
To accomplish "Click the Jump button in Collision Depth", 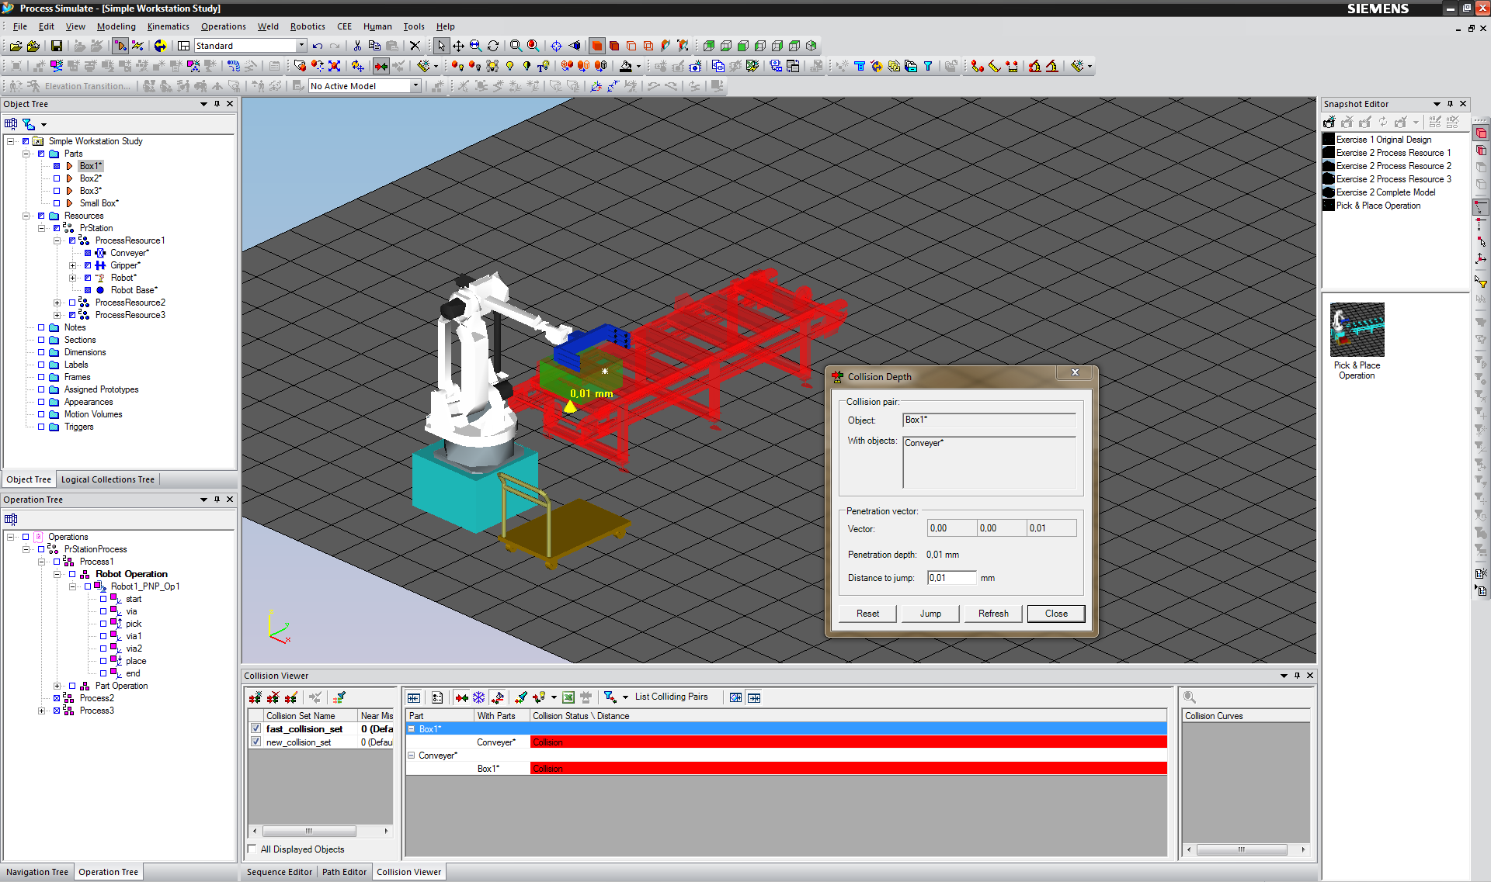I will point(930,614).
